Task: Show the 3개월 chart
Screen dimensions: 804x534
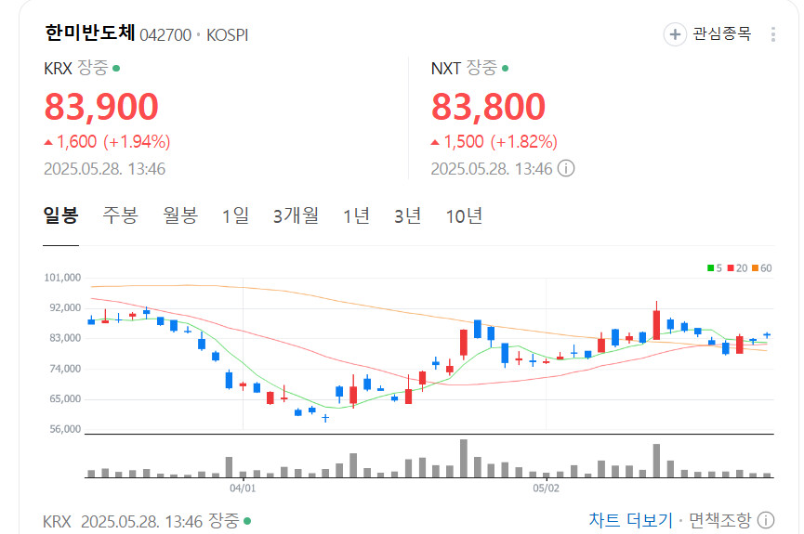Action: [x=296, y=215]
